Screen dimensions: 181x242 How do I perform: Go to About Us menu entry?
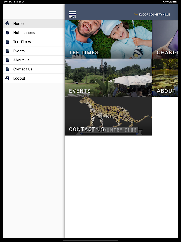coord(33,60)
